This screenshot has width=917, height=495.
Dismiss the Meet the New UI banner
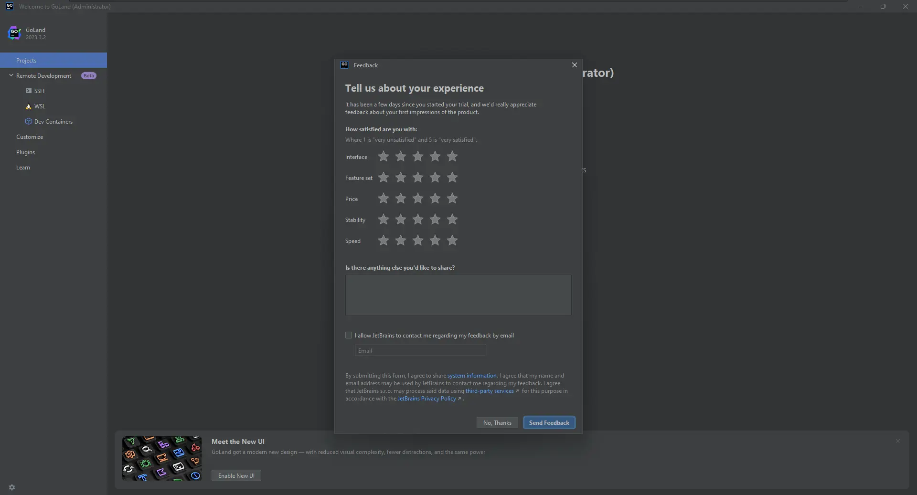[x=898, y=441]
